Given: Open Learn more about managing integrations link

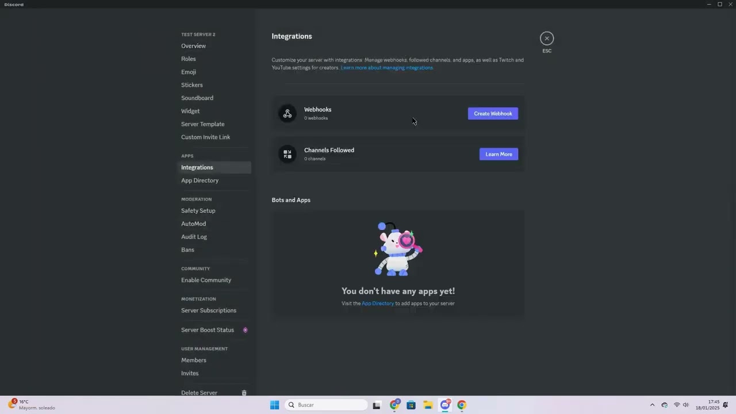Looking at the screenshot, I should point(387,68).
